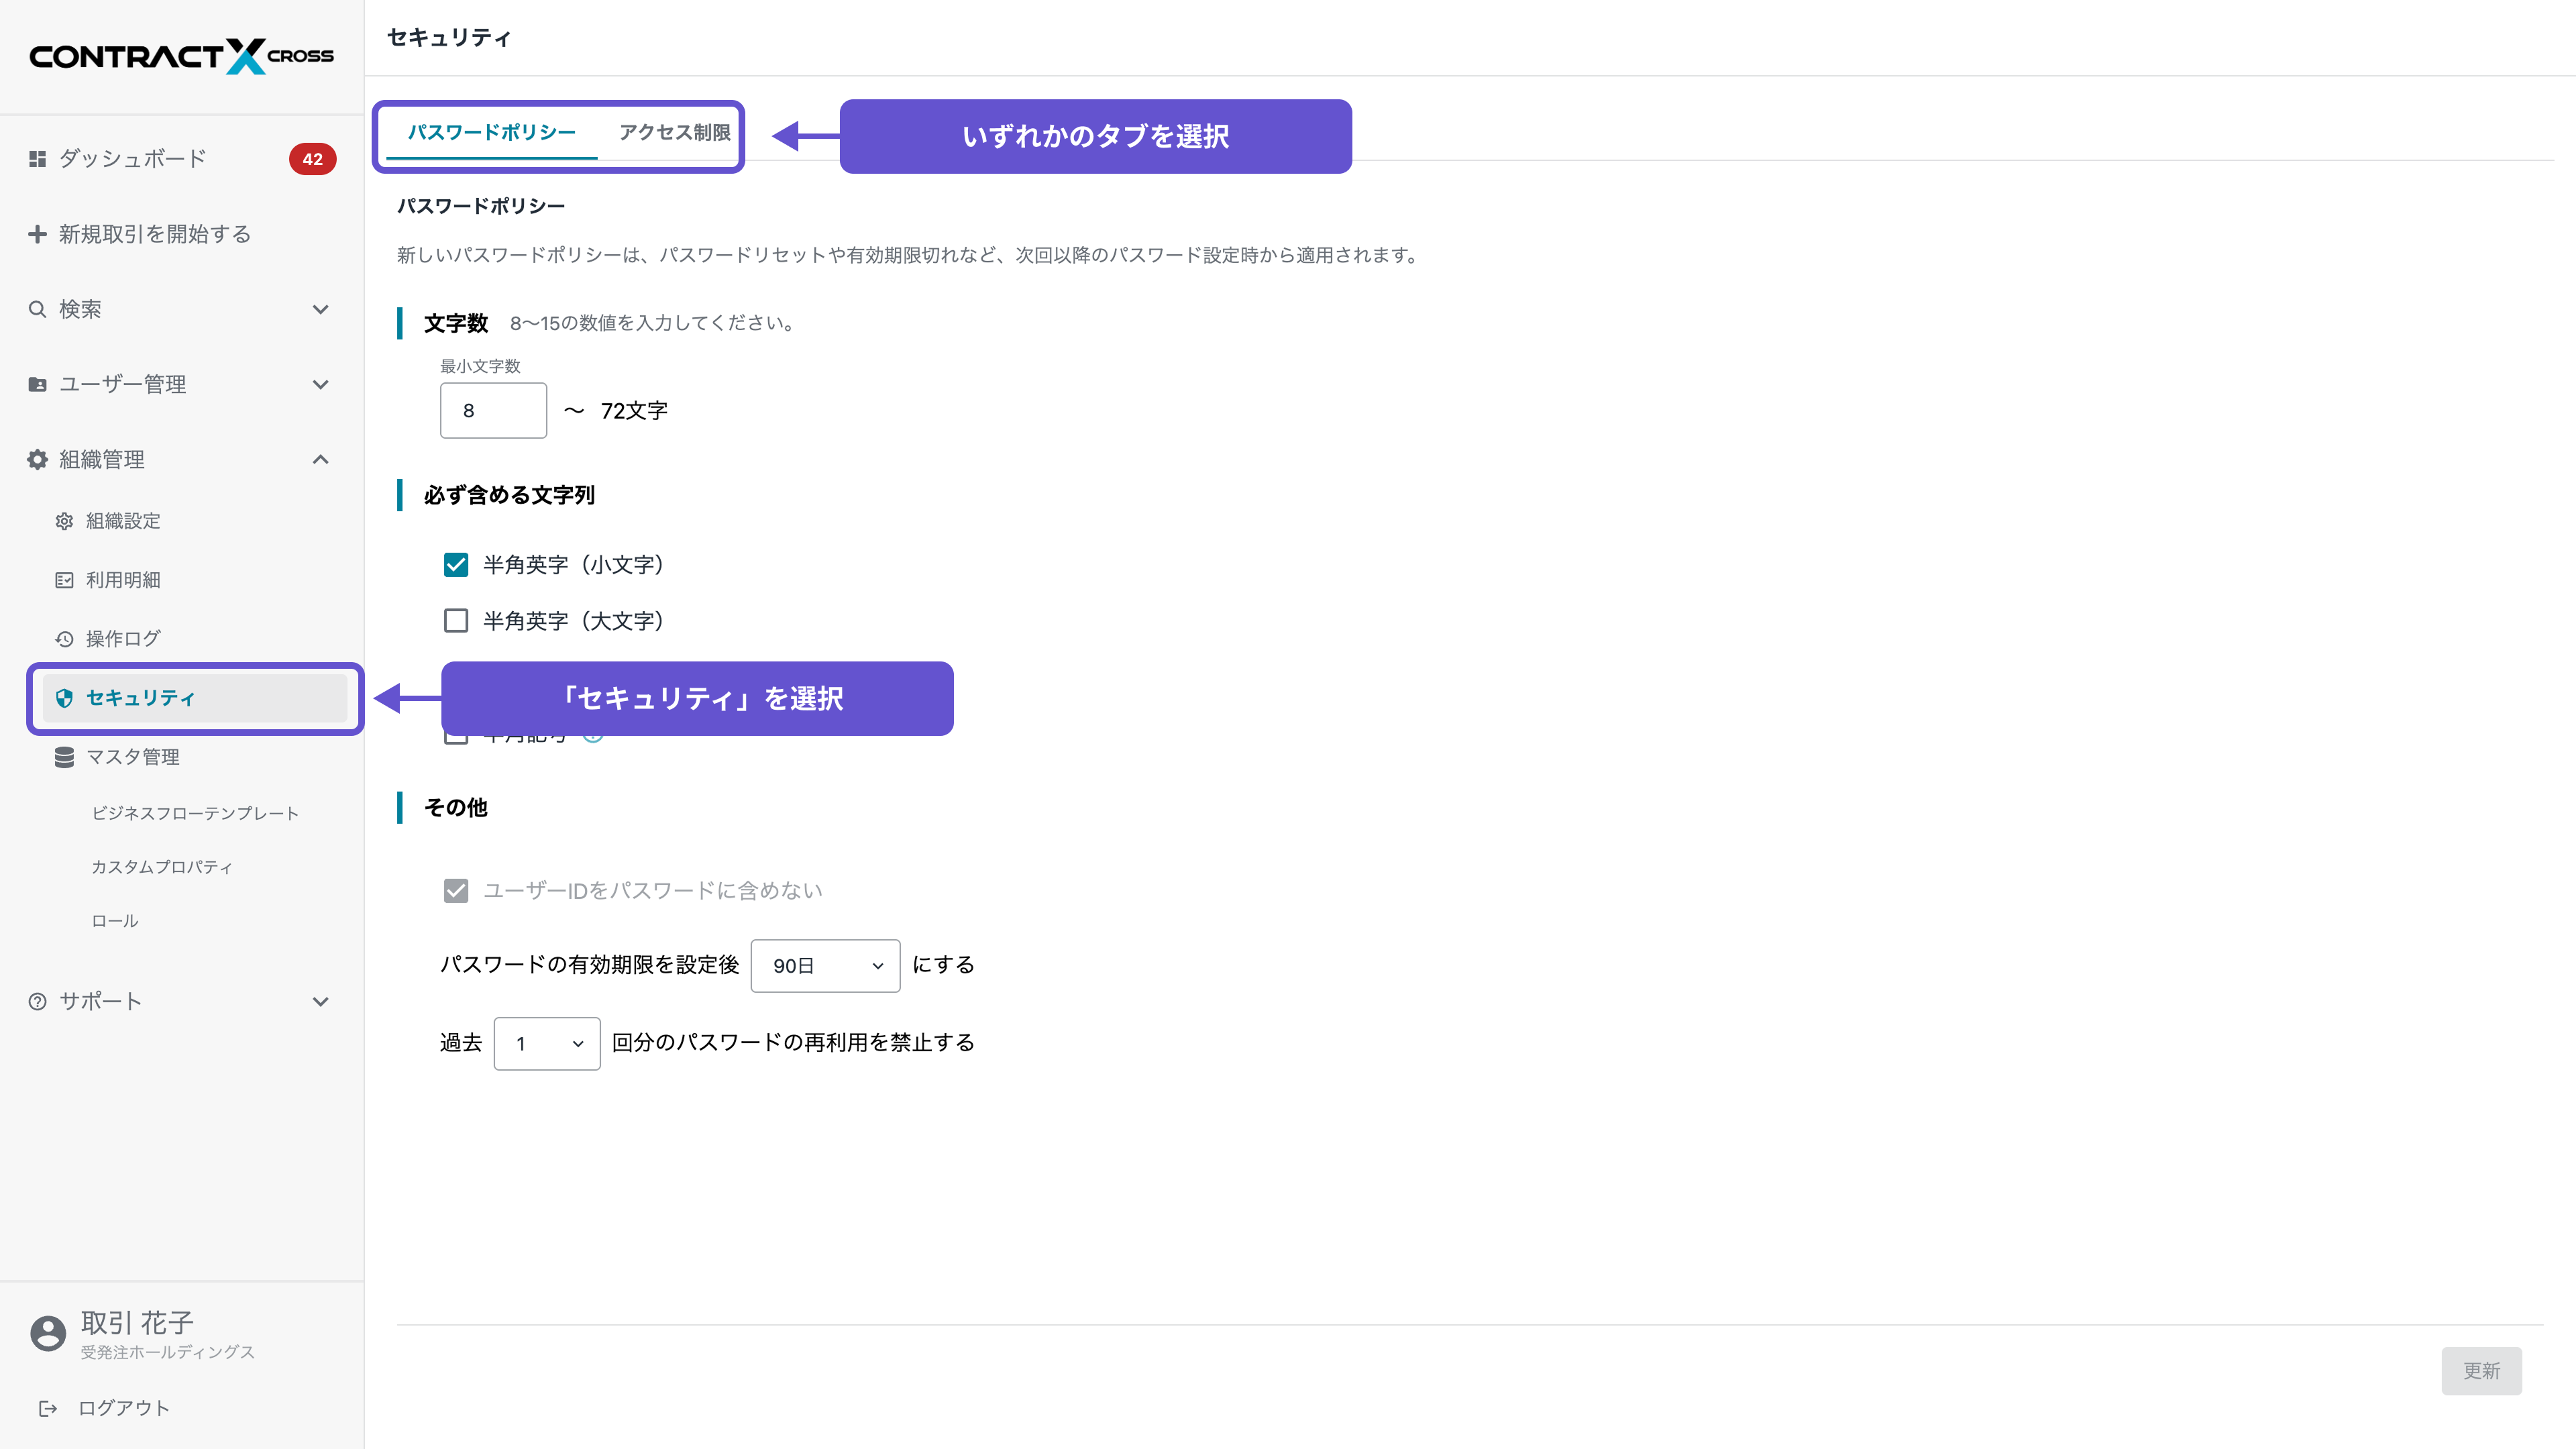Click the 取引 花子 profile icon
The image size is (2576, 1449).
(x=46, y=1333)
